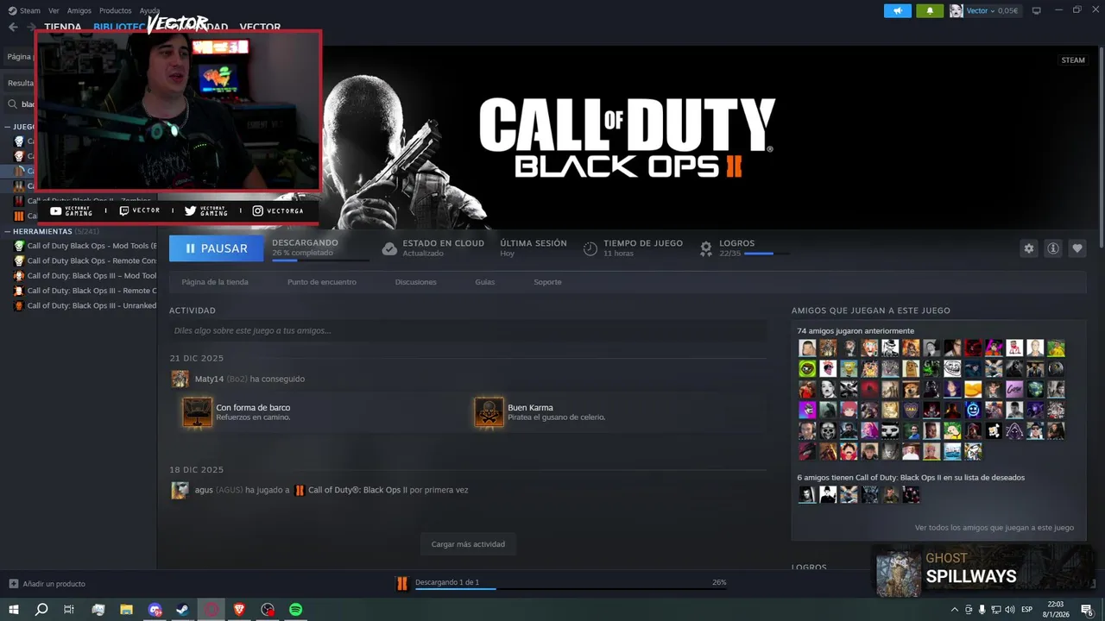Open File Explorer from taskbar

126,610
